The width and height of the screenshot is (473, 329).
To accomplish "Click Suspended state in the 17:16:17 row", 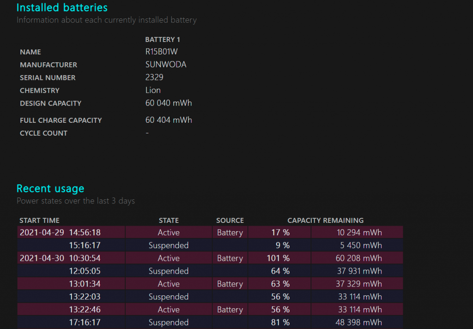I will (x=169, y=323).
